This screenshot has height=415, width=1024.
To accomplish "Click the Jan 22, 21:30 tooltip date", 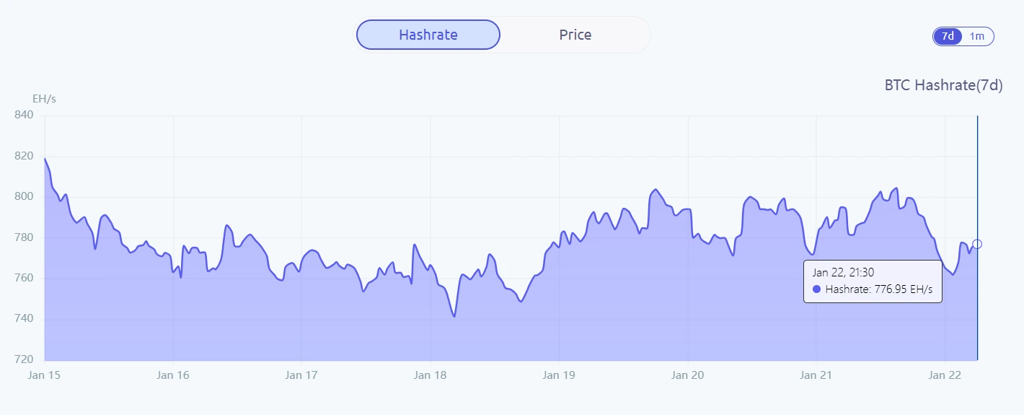I will [843, 272].
